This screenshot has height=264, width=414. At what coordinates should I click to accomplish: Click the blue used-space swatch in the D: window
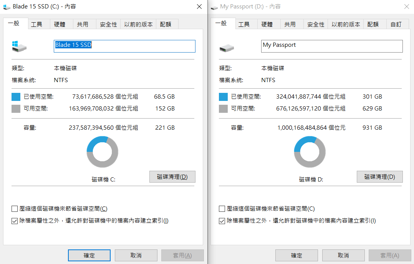[x=223, y=97]
